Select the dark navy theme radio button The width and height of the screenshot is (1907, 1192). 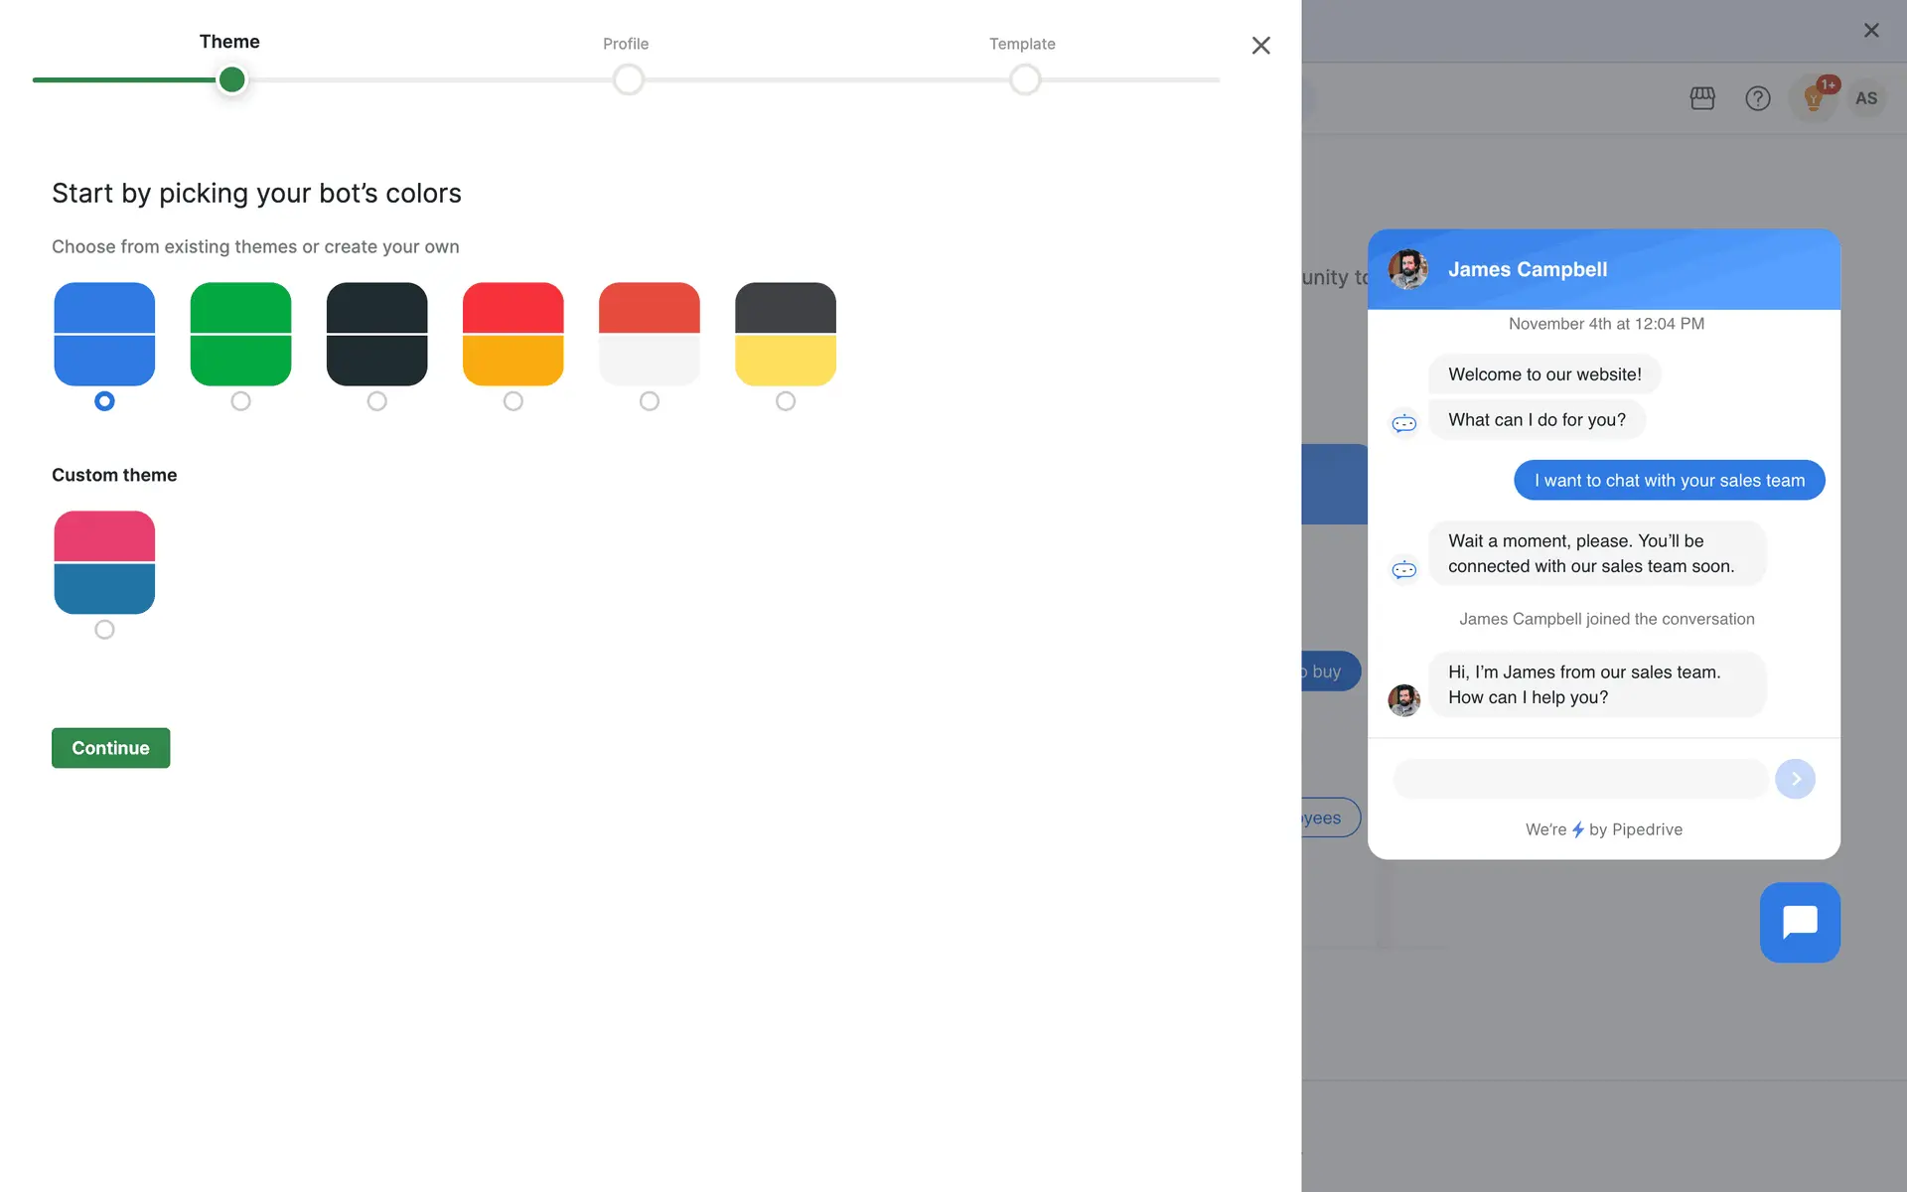click(376, 401)
